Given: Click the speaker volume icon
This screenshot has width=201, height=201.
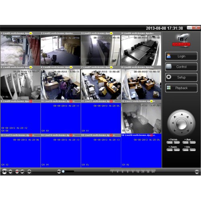Looking at the screenshot, I should point(59,172).
